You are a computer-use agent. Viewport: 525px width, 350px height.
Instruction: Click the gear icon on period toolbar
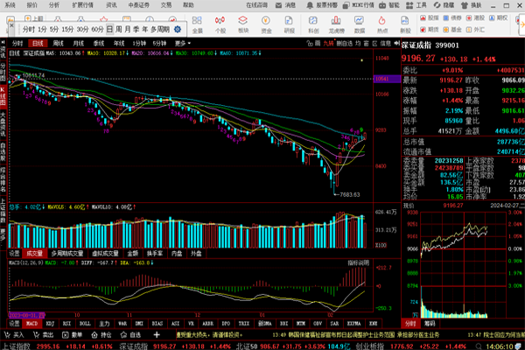pyautogui.click(x=178, y=30)
